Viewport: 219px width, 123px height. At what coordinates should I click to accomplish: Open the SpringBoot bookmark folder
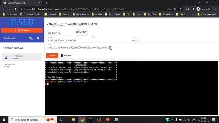166,14
